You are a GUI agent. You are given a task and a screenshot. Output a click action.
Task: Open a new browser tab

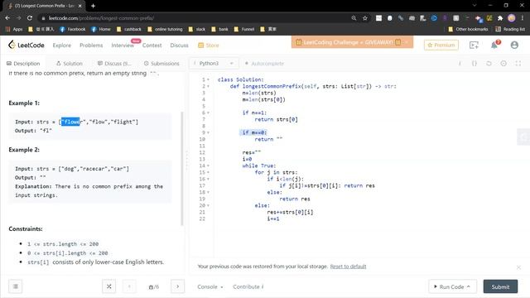tap(93, 6)
